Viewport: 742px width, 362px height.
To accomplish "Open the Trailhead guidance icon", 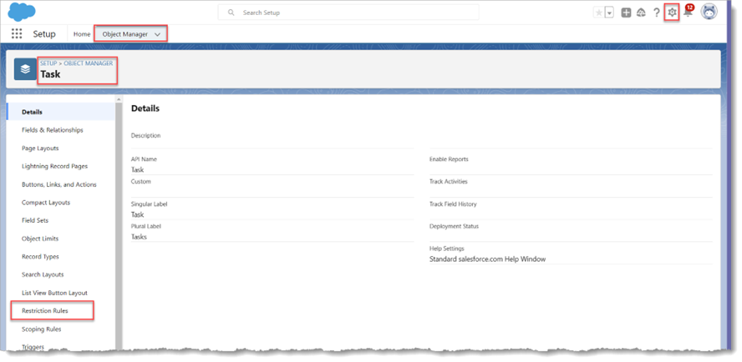I will click(641, 13).
